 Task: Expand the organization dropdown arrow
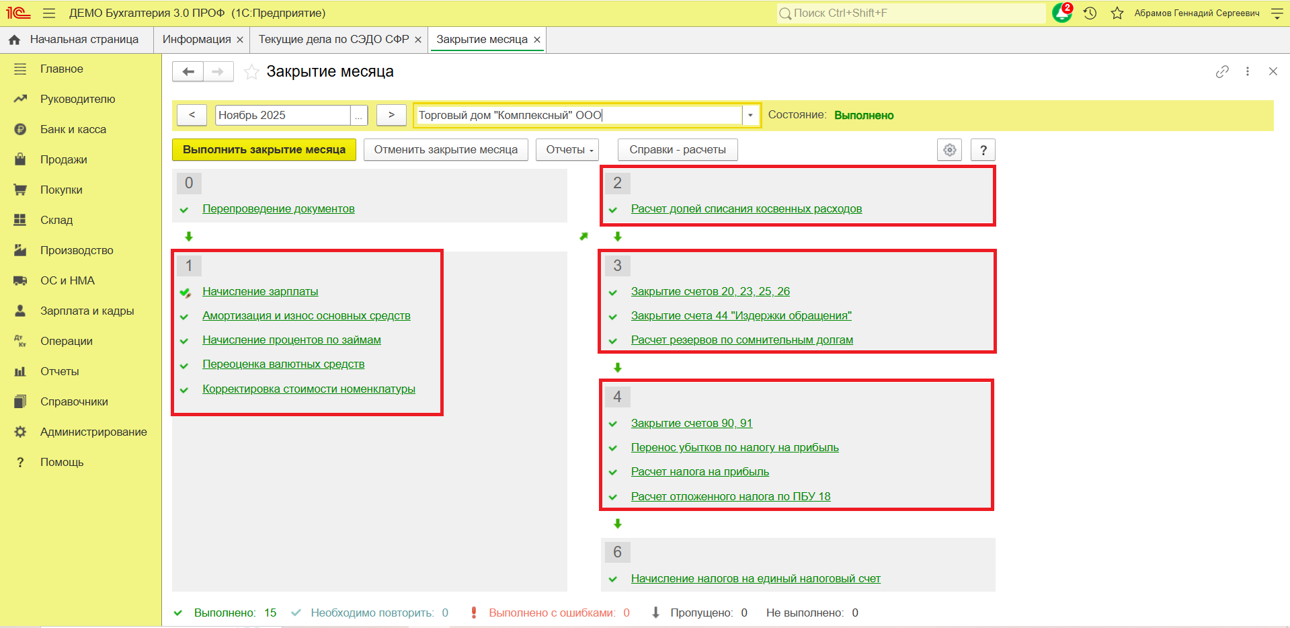pos(751,115)
